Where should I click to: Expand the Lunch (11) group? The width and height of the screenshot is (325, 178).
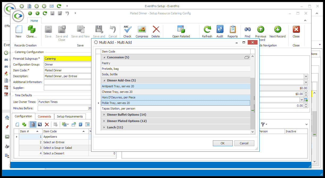click(x=104, y=127)
